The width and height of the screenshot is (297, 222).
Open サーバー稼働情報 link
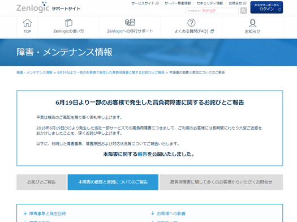pyautogui.click(x=178, y=3)
